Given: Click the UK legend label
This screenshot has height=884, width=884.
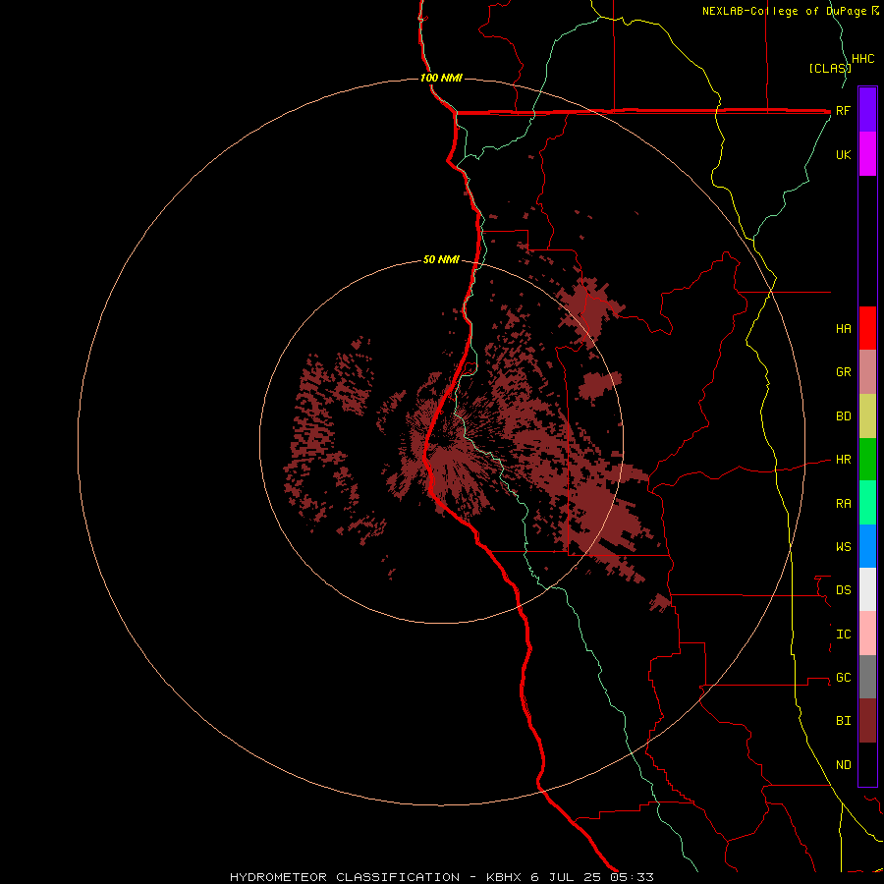Looking at the screenshot, I should tap(843, 154).
